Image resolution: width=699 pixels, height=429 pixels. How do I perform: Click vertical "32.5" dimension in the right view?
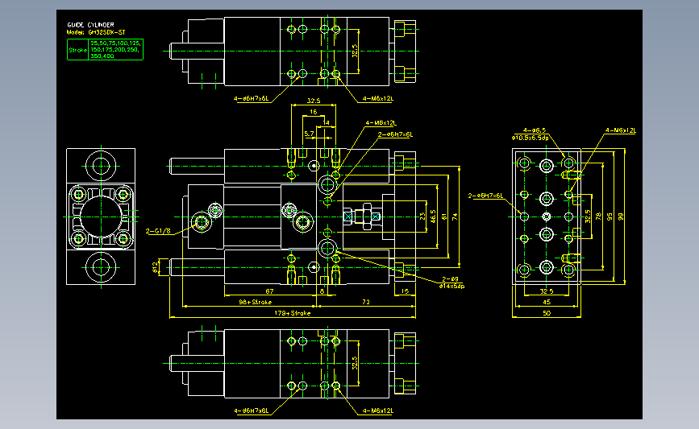click(588, 217)
